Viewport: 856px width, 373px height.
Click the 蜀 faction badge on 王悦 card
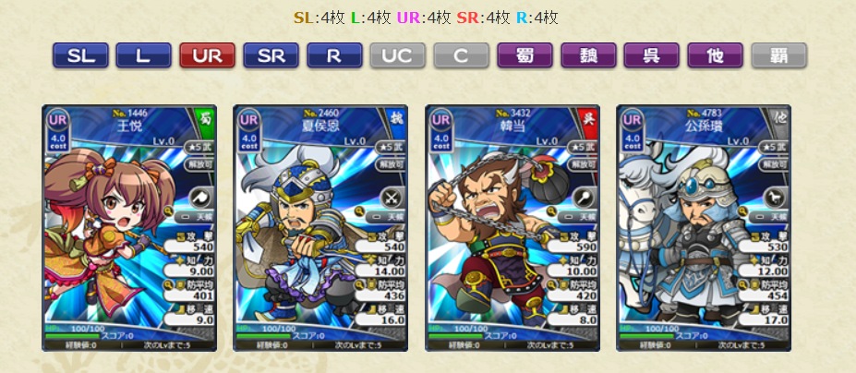(206, 117)
